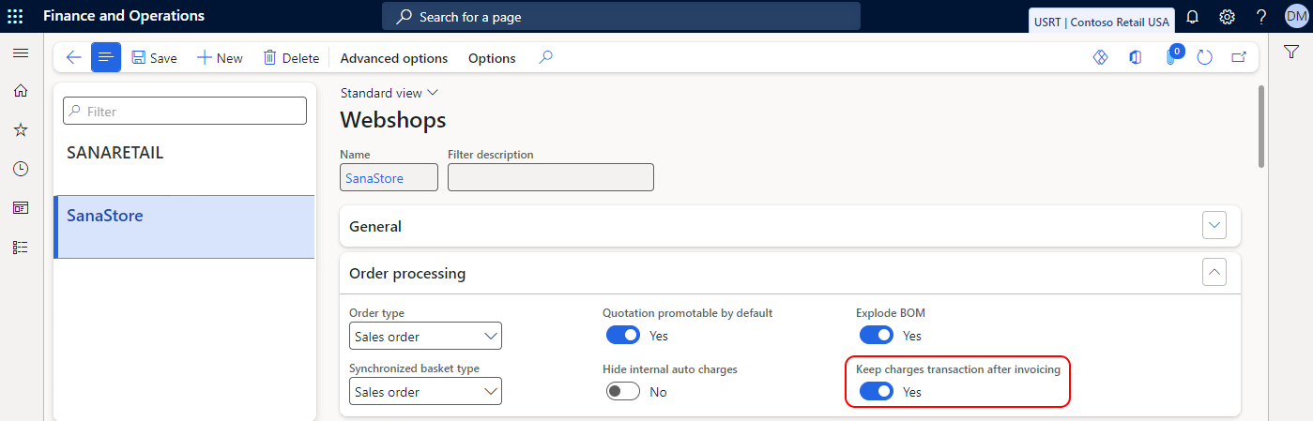1313x421 pixels.
Task: Open the Synchronized basket type dropdown
Action: coord(425,391)
